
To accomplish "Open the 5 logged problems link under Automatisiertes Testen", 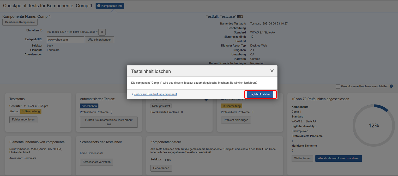I will (x=111, y=112).
